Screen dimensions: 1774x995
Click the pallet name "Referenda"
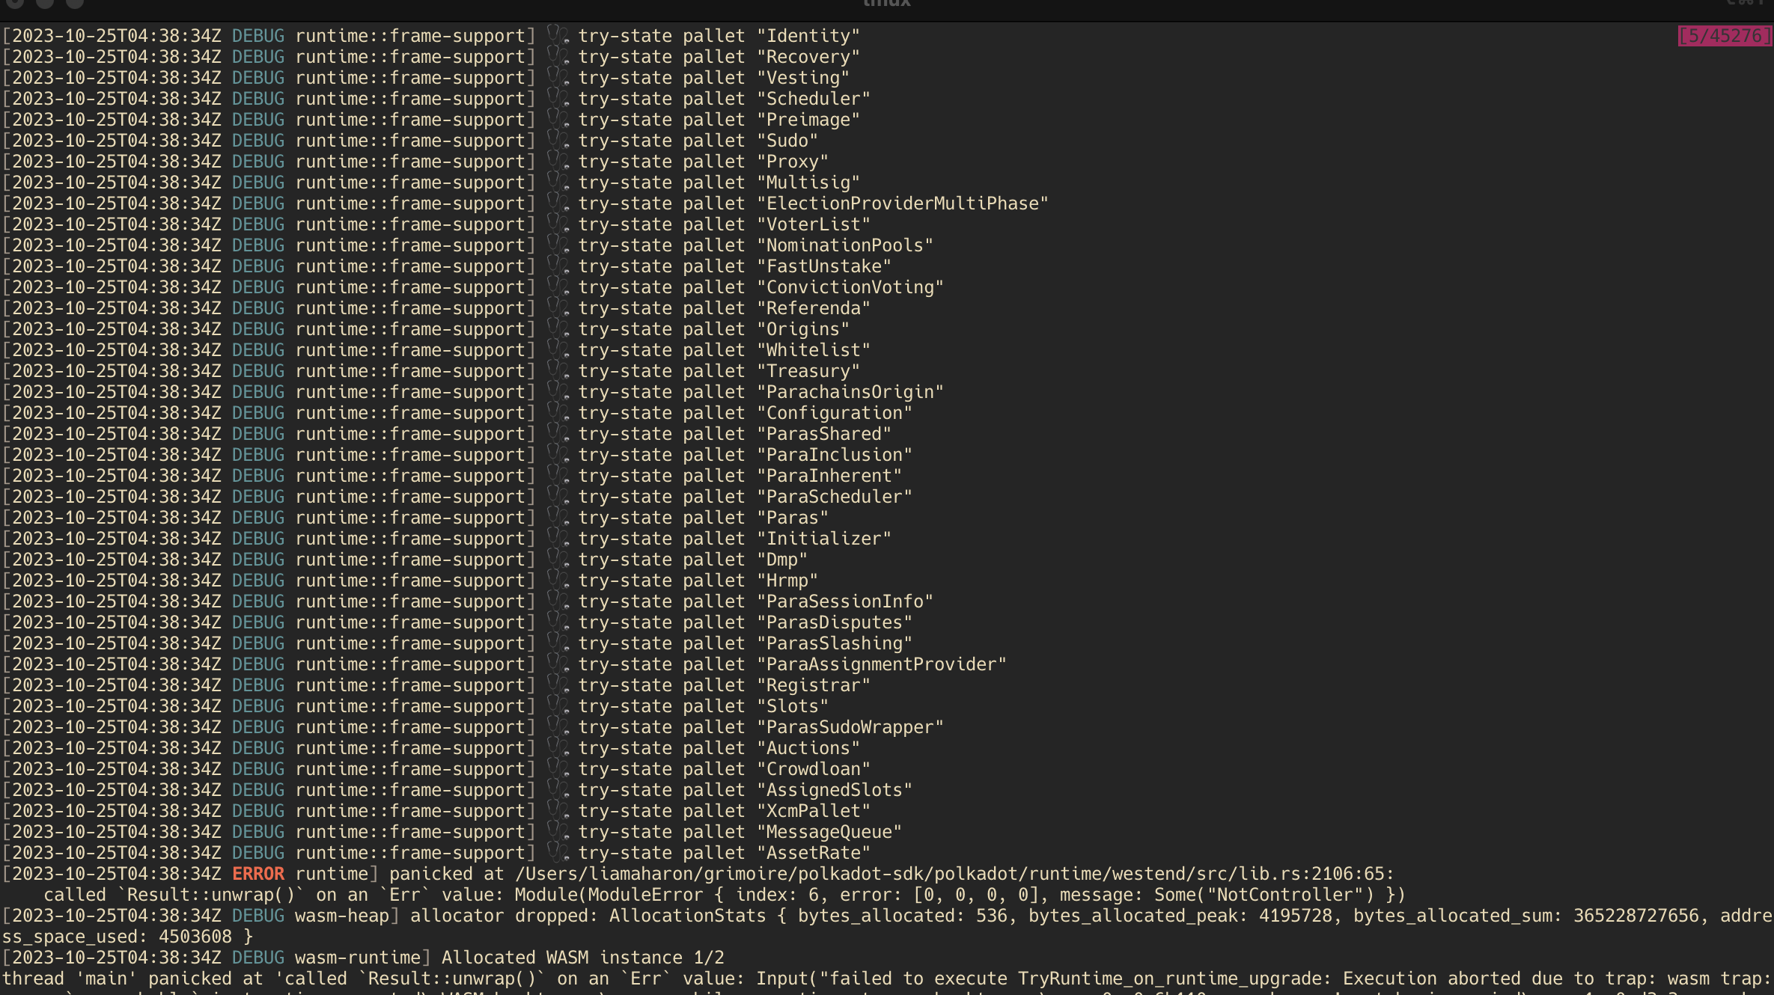click(x=814, y=308)
